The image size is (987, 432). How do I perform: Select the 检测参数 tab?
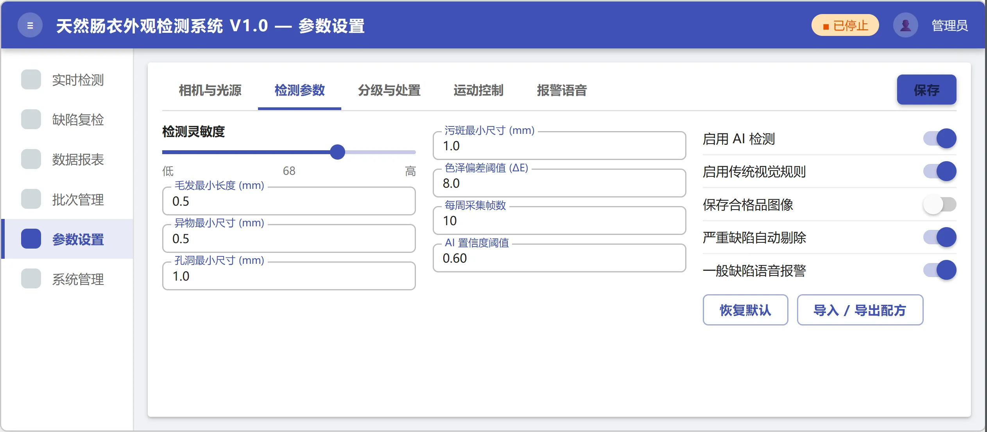click(299, 91)
